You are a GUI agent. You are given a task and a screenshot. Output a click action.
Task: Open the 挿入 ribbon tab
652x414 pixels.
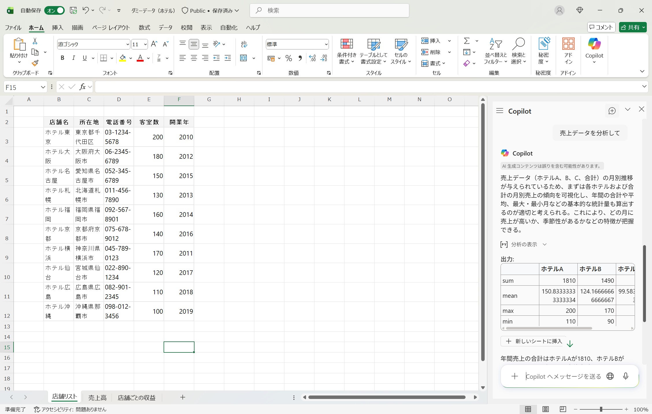pos(58,27)
